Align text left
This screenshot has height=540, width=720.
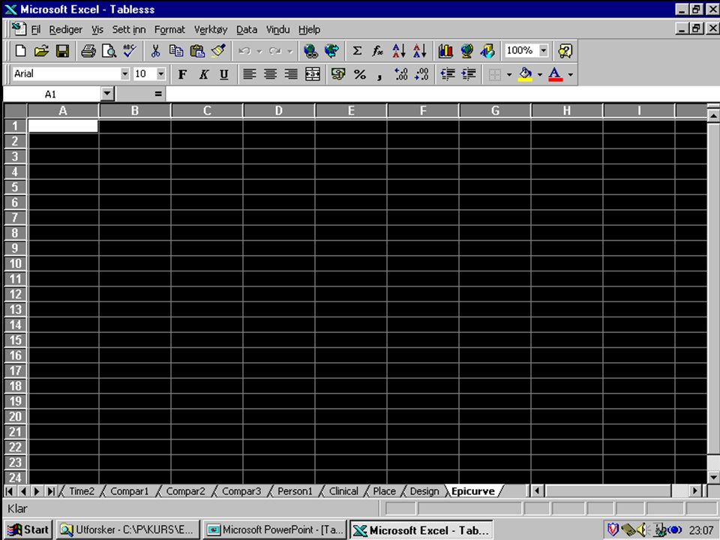(249, 74)
